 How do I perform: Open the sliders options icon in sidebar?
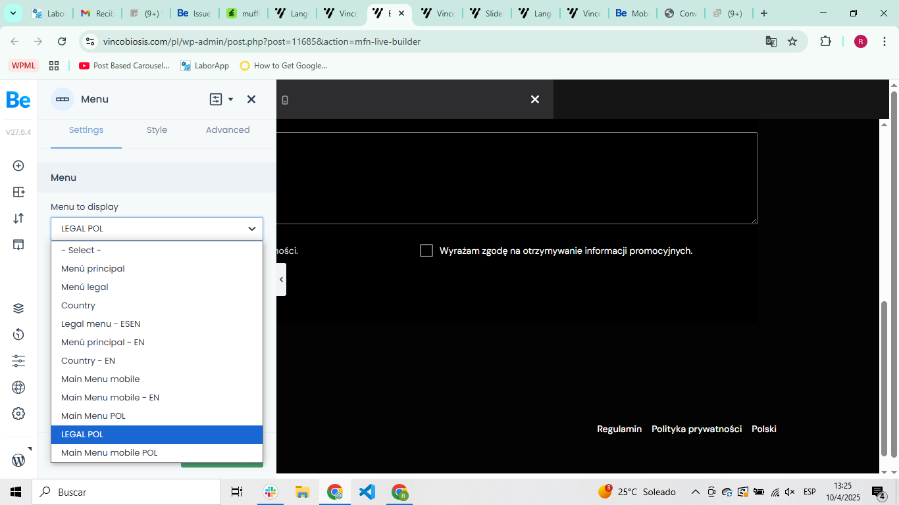click(18, 361)
